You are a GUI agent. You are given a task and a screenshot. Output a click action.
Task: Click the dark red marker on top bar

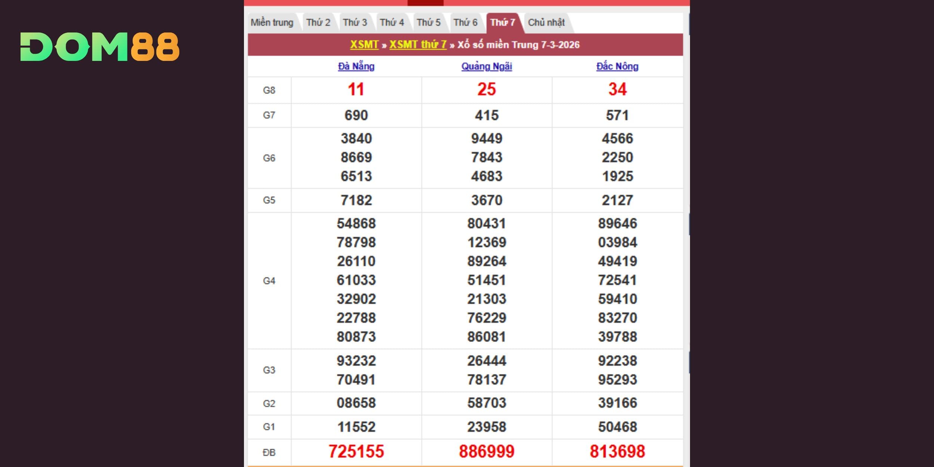(x=425, y=3)
